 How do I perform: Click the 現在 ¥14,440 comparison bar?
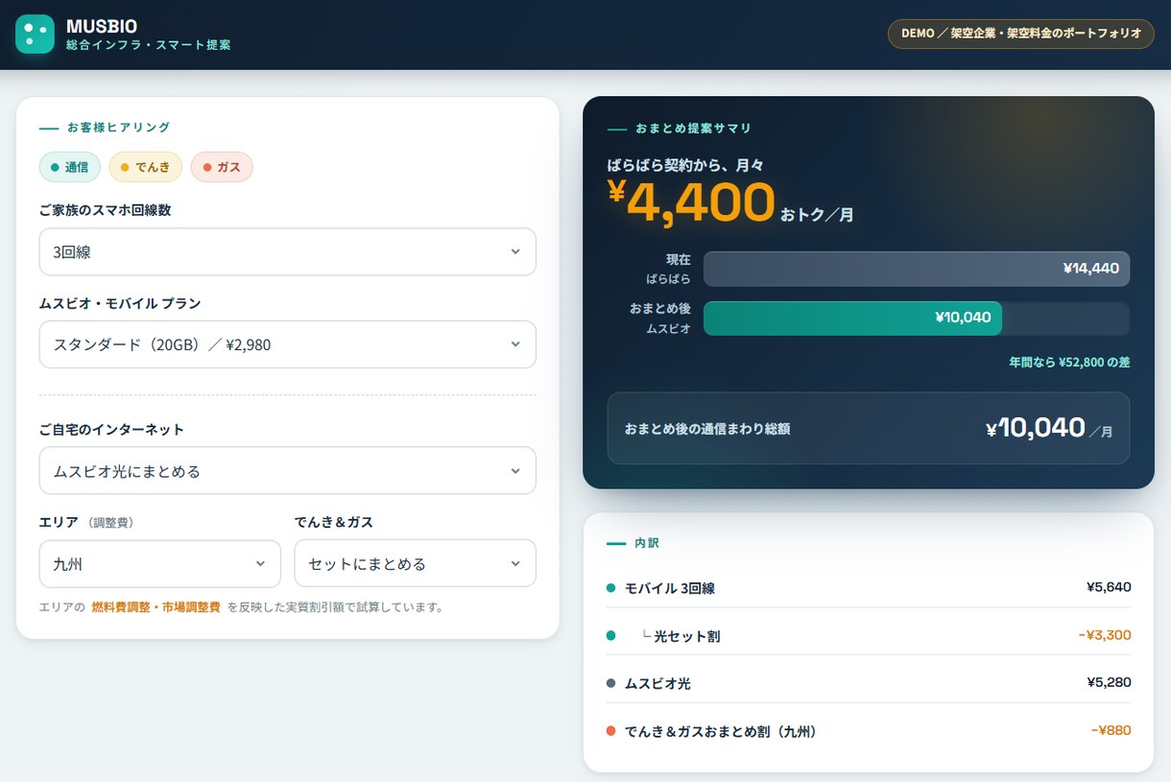click(x=917, y=269)
